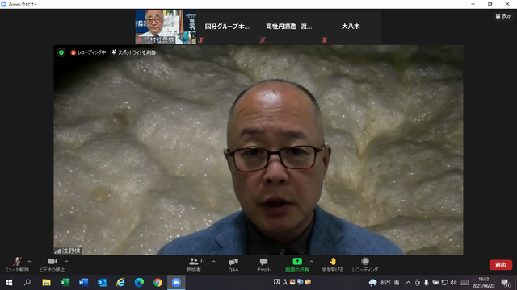Click the 浅野様 name label
Screen dimensions: 517x290
coord(68,251)
